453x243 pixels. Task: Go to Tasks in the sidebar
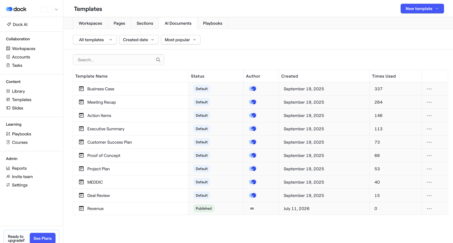(14, 65)
